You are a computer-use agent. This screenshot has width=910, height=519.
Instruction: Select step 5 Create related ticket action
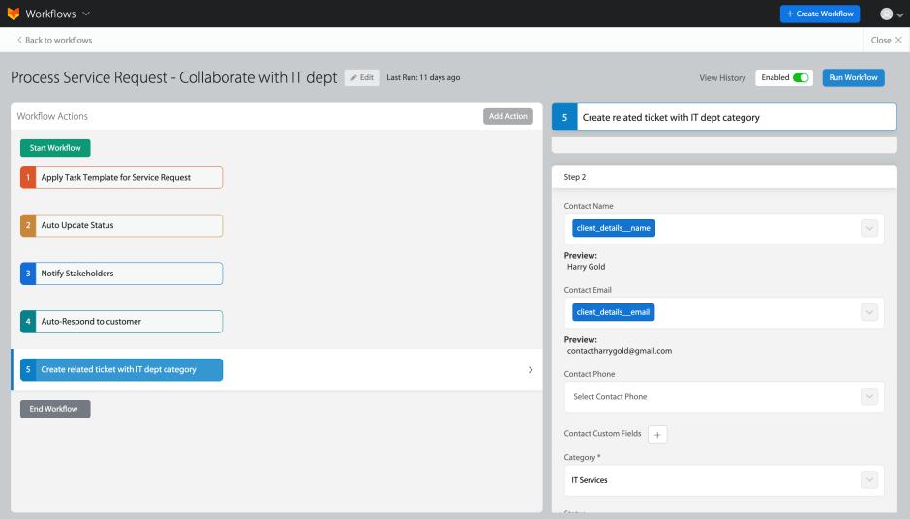tap(121, 369)
